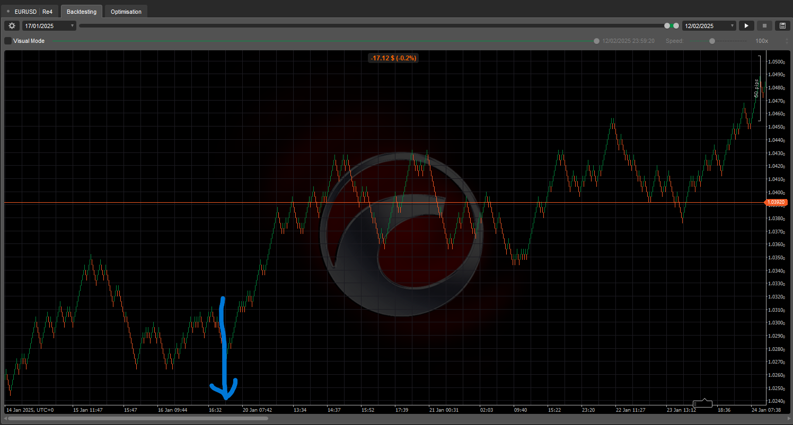
Task: Click the 1.0240 price axis label
Action: click(x=776, y=401)
